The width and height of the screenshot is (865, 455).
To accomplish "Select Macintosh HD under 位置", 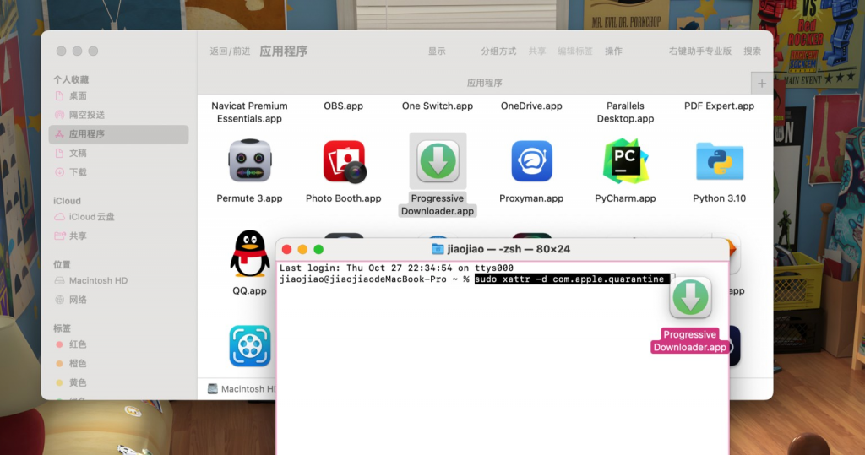I will (97, 280).
